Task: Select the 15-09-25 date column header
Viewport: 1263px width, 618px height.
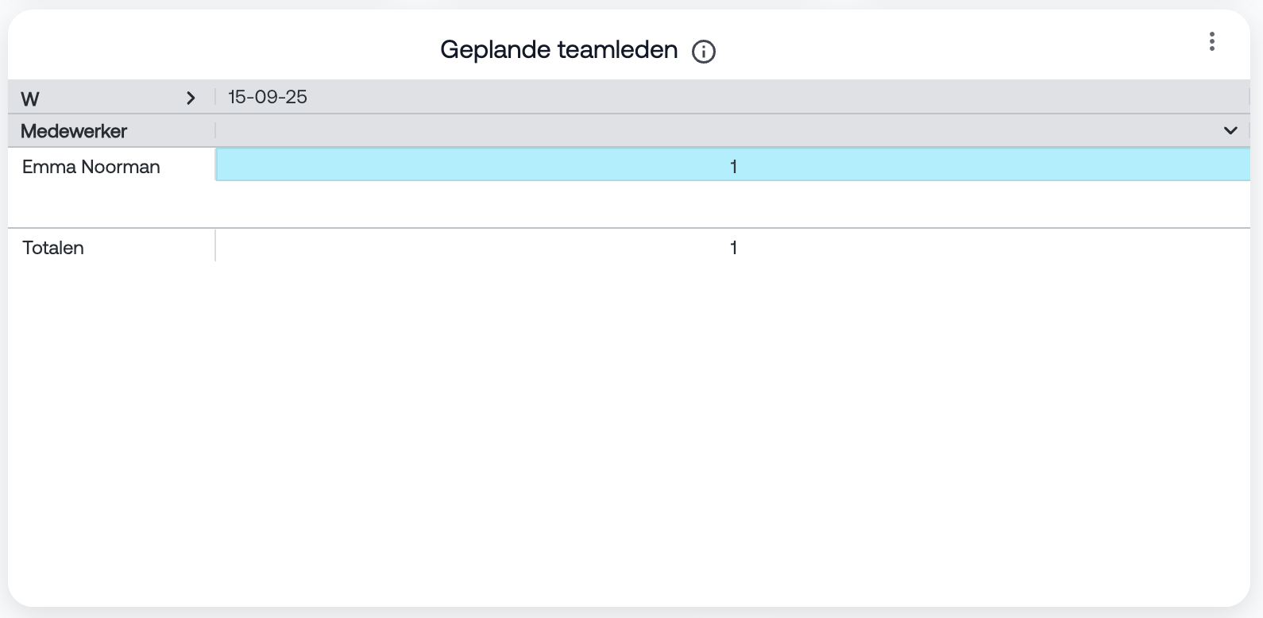Action: pyautogui.click(x=268, y=97)
